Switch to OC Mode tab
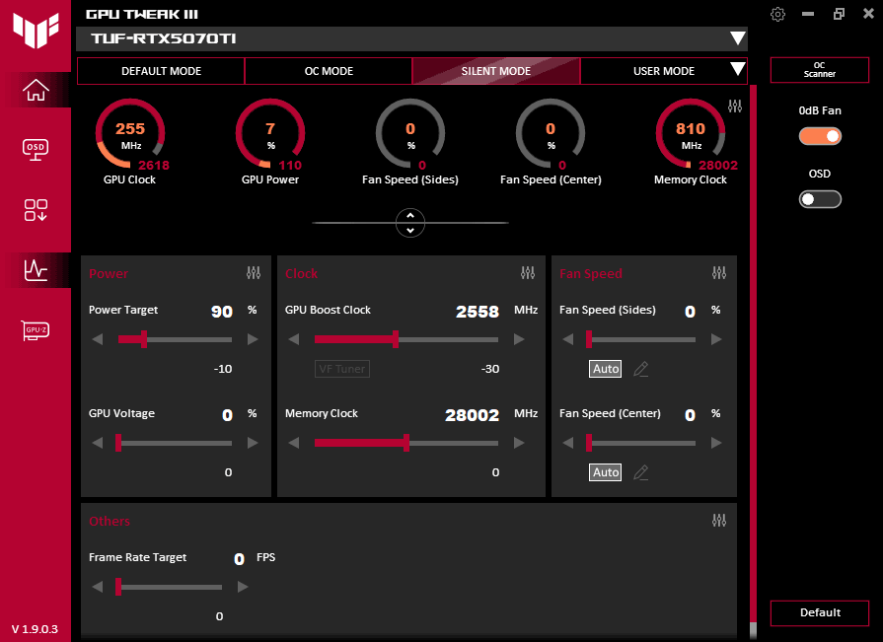The width and height of the screenshot is (883, 642). coord(329,71)
